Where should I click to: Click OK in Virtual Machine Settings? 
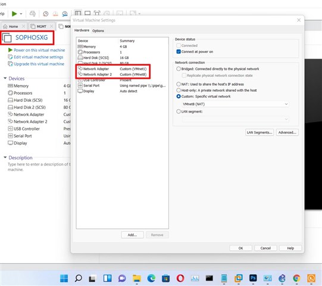coord(240,248)
